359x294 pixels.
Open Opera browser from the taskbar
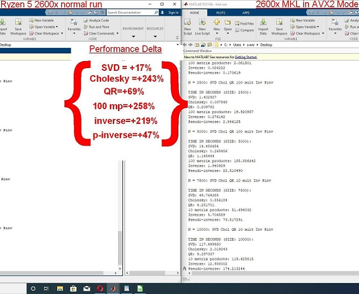coord(101,289)
